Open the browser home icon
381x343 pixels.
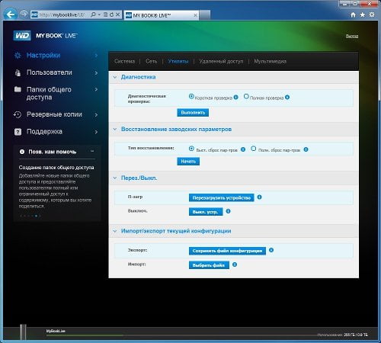pos(353,14)
